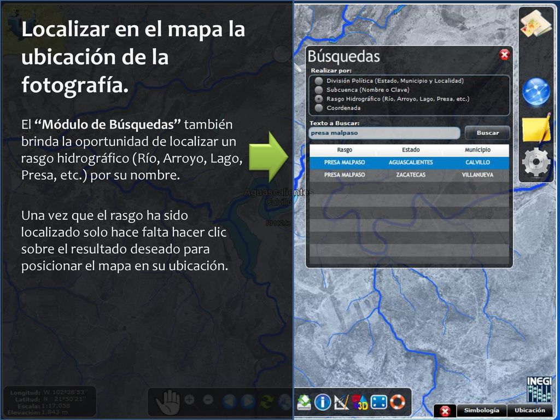Click the Municipio column header
Viewport: 560px width, 420px height.
point(477,150)
